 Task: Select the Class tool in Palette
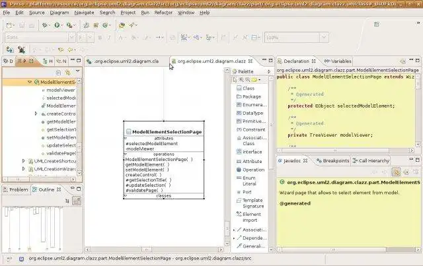[x=245, y=88]
